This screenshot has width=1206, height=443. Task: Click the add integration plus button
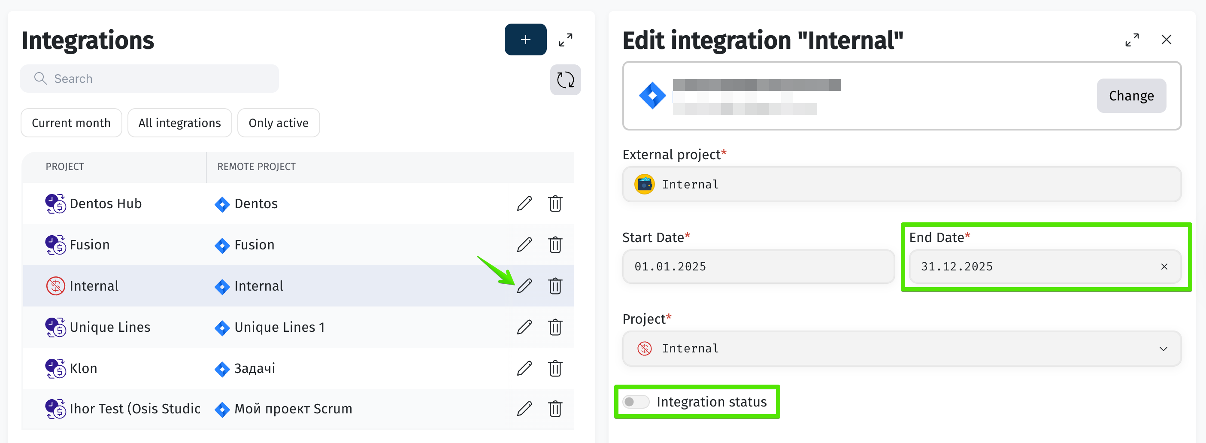coord(525,40)
